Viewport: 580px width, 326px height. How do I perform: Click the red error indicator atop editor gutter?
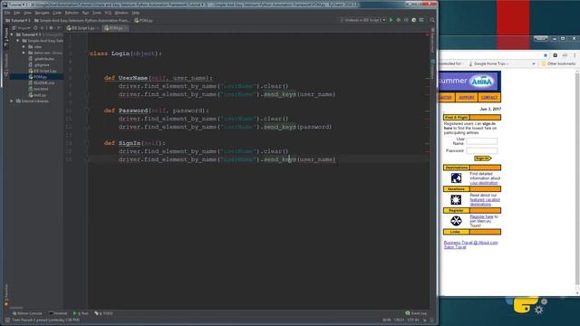tap(427, 34)
